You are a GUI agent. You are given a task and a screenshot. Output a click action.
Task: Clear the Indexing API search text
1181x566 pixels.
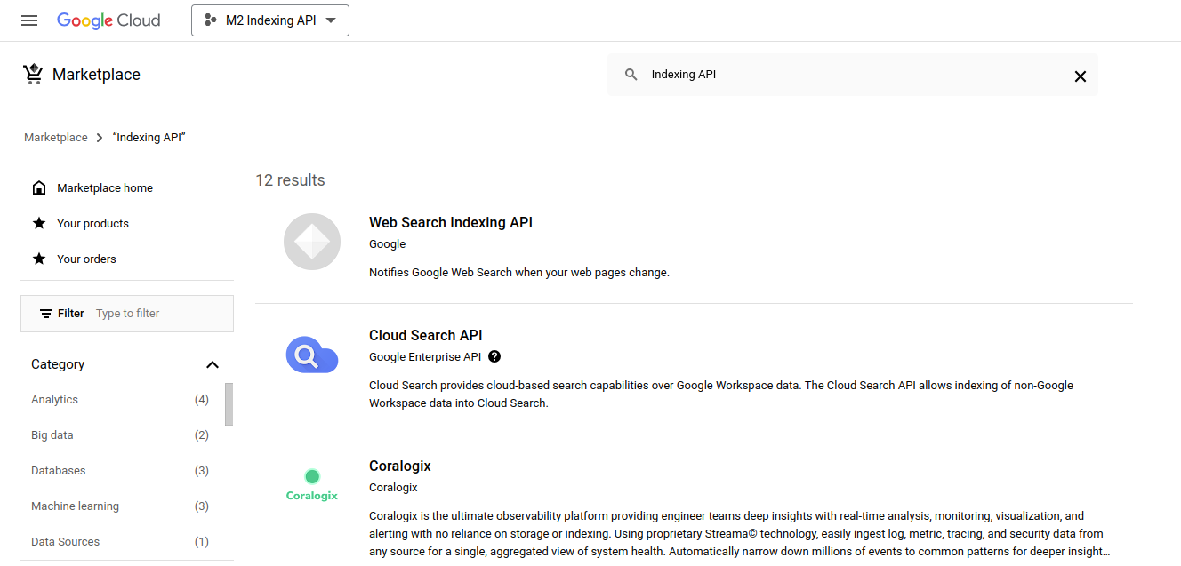point(1080,76)
